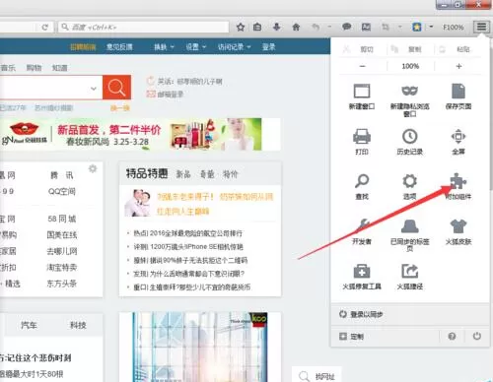Click 邮箱登录 mail login link

click(165, 95)
